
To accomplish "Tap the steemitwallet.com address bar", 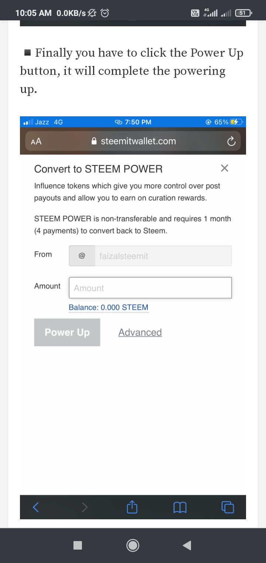I will click(x=138, y=141).
